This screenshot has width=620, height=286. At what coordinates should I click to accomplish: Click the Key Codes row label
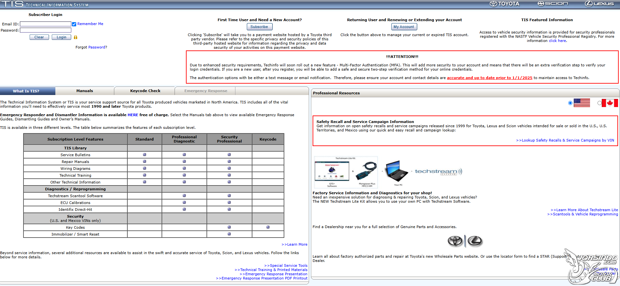pyautogui.click(x=75, y=228)
